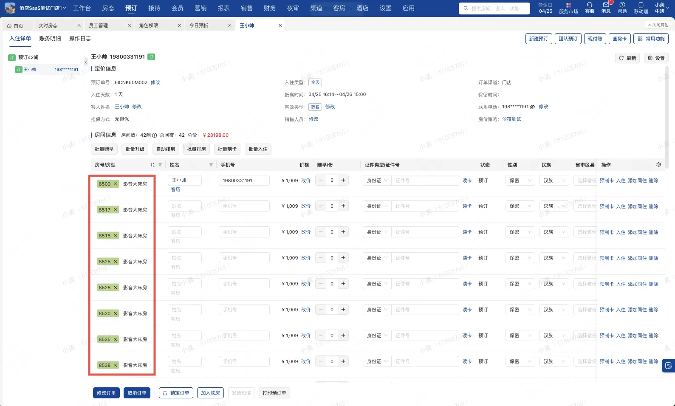The image size is (675, 406).
Task: Click 读卡 link in room 8525 row
Action: (467, 258)
